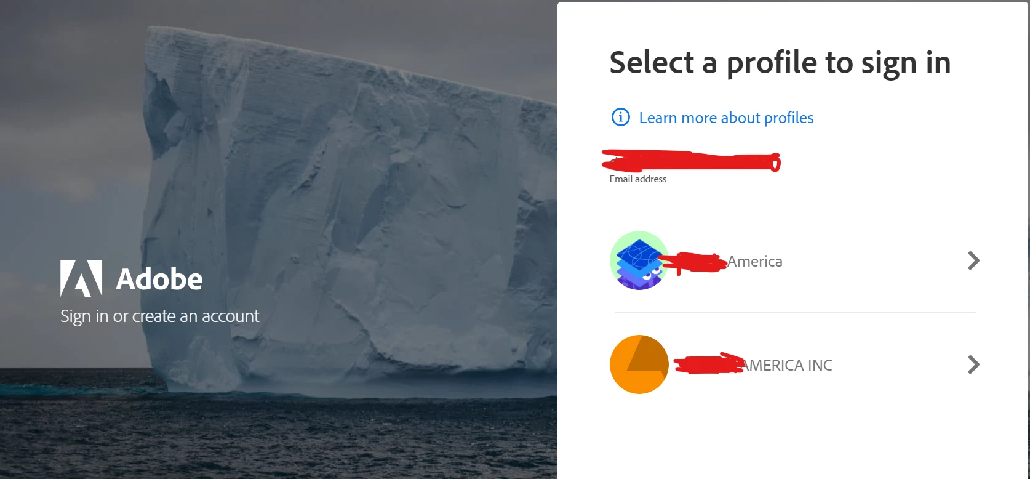This screenshot has height=479, width=1030.
Task: Click the white Adobe 'A' logo
Action: coord(81,278)
